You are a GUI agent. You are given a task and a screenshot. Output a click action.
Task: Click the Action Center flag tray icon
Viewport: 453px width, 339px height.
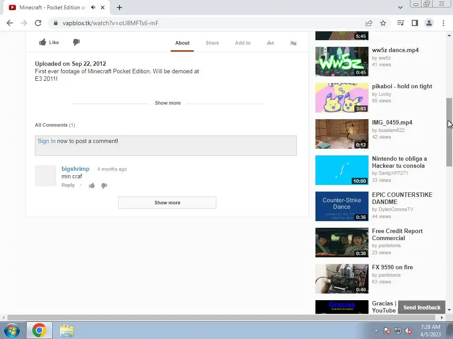[x=387, y=331]
